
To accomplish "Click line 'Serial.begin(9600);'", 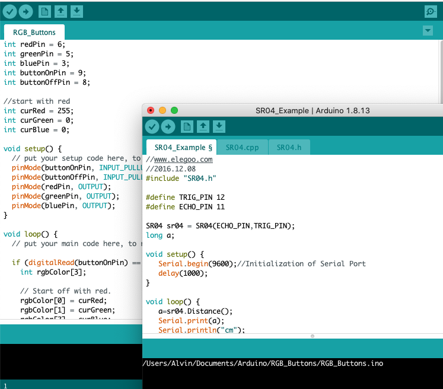I will (x=197, y=263).
